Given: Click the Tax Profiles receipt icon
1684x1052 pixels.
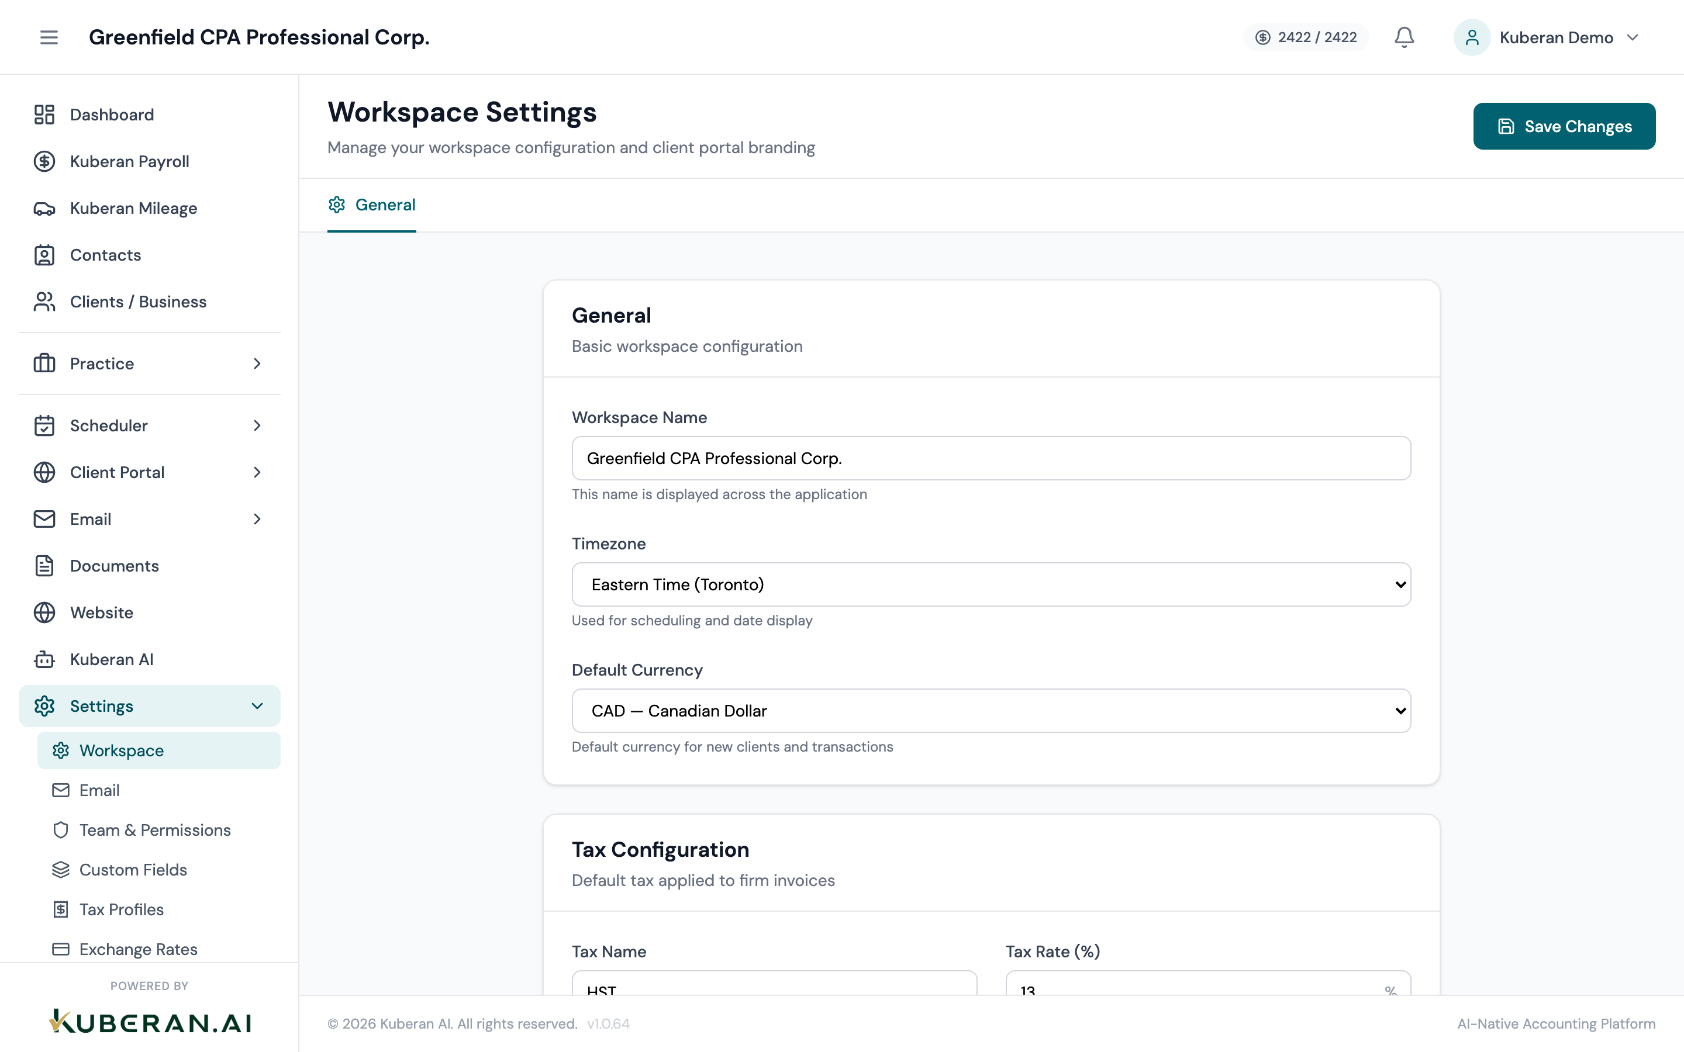Looking at the screenshot, I should pos(61,909).
